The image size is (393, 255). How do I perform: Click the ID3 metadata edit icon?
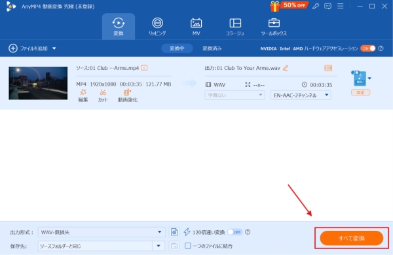[x=328, y=68]
